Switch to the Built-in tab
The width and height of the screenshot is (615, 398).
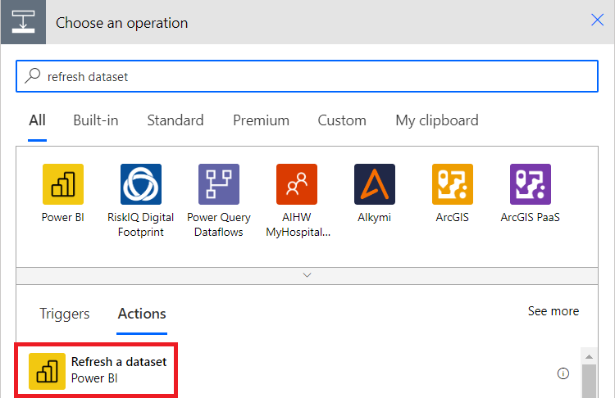96,120
